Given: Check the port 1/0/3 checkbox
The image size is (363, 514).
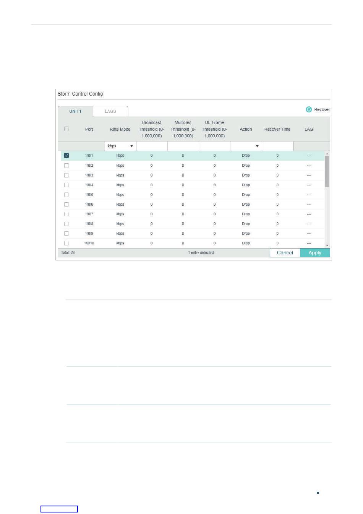Looking at the screenshot, I should 66,175.
